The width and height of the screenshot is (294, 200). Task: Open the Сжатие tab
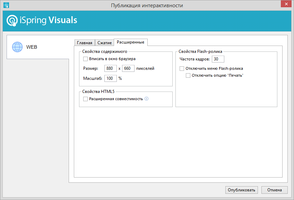coord(104,43)
